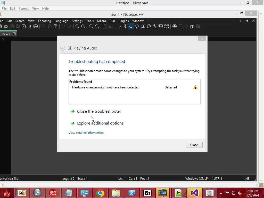Click Explore additional options

[x=100, y=123]
